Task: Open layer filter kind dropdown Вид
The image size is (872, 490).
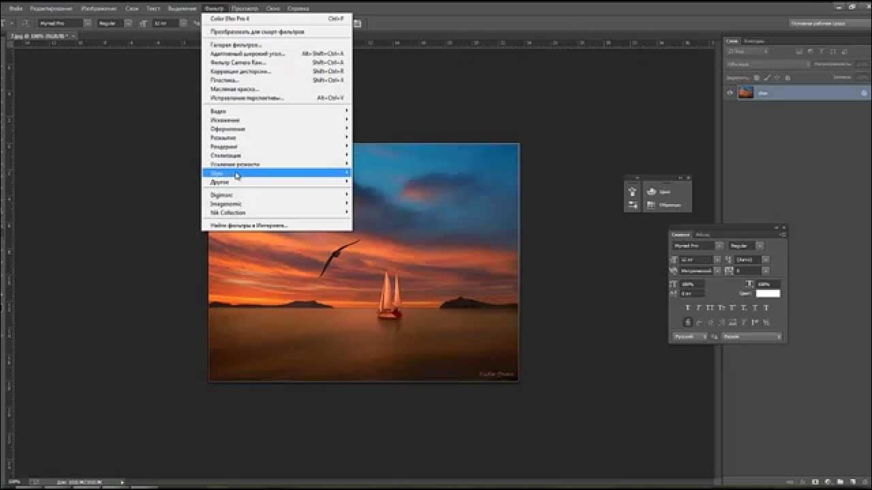Action: (x=748, y=52)
